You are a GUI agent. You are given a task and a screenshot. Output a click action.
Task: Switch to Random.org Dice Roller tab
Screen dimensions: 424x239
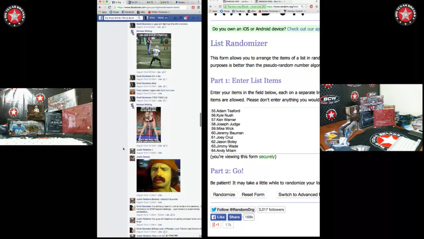270,1
